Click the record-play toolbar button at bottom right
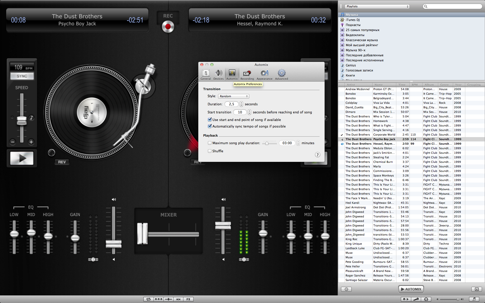The height and width of the screenshot is (303, 485). coord(406,299)
